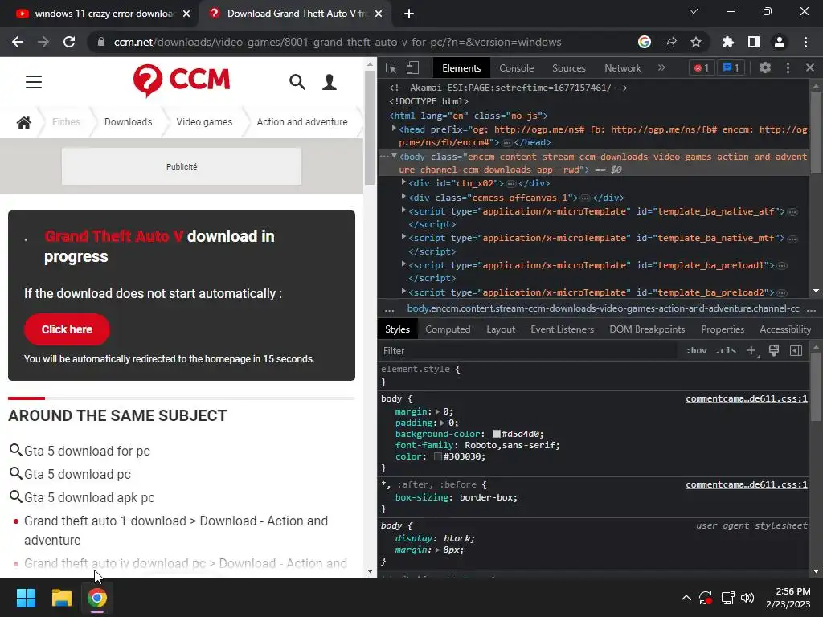
Task: Expand the head element node
Action: click(x=394, y=129)
